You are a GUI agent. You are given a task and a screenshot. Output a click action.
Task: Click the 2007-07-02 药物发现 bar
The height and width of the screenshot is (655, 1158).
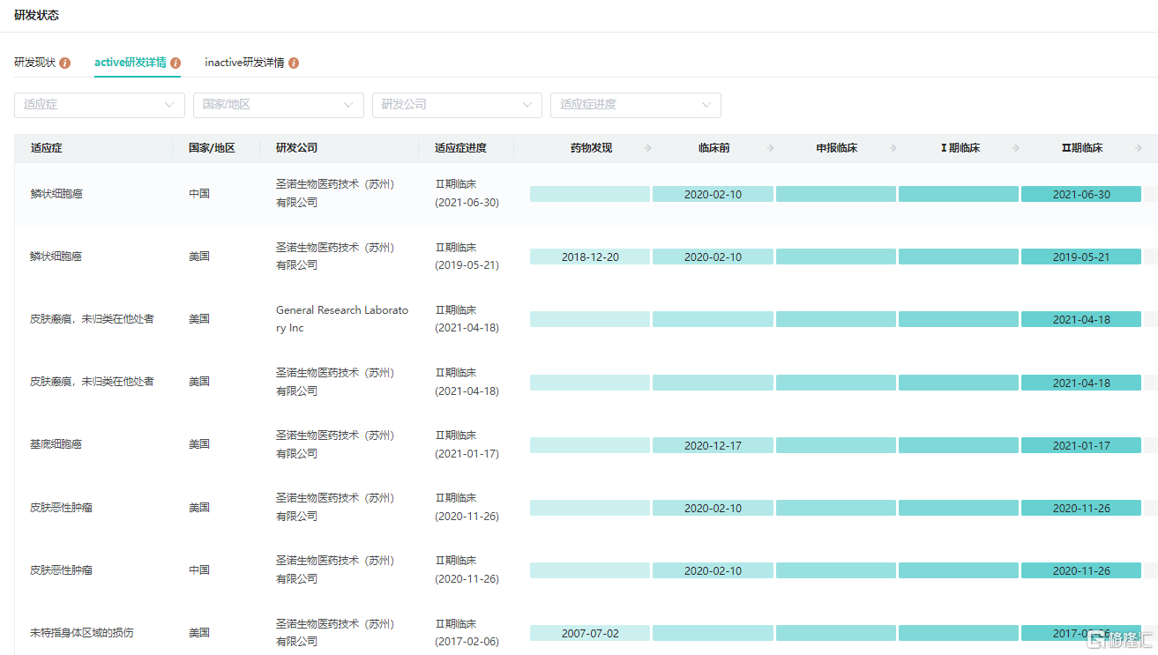click(590, 633)
